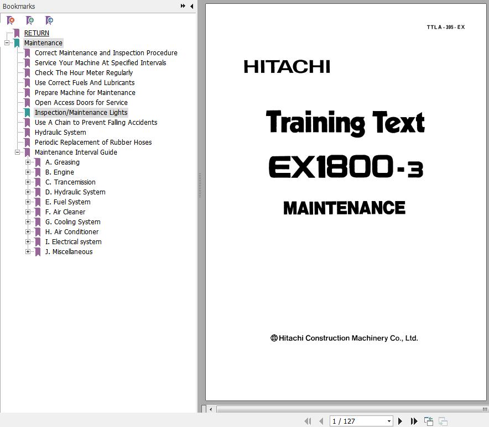Click bookmark icon beside Maintenance Interval Guide
This screenshot has width=489, height=427.
click(28, 152)
